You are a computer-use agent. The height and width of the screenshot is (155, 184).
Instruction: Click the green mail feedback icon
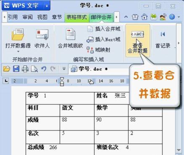154,17
